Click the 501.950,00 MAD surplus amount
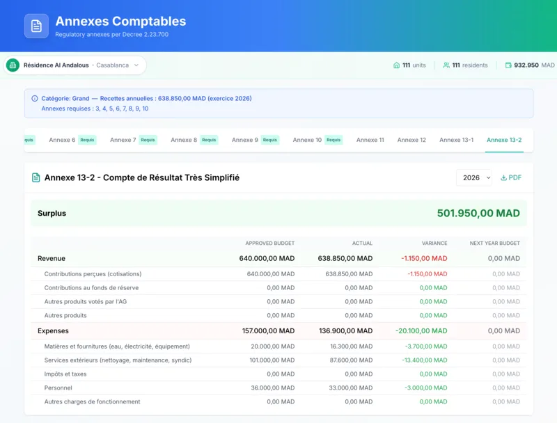 point(478,213)
